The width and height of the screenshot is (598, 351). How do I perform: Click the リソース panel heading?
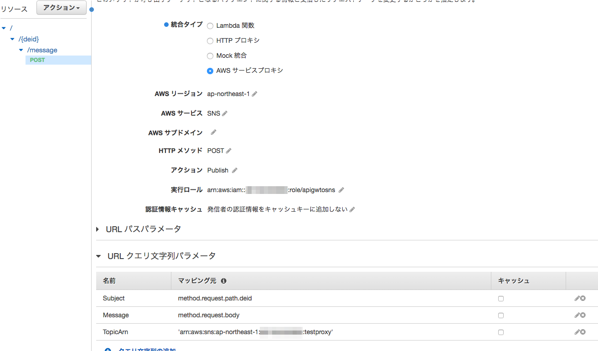pyautogui.click(x=14, y=9)
